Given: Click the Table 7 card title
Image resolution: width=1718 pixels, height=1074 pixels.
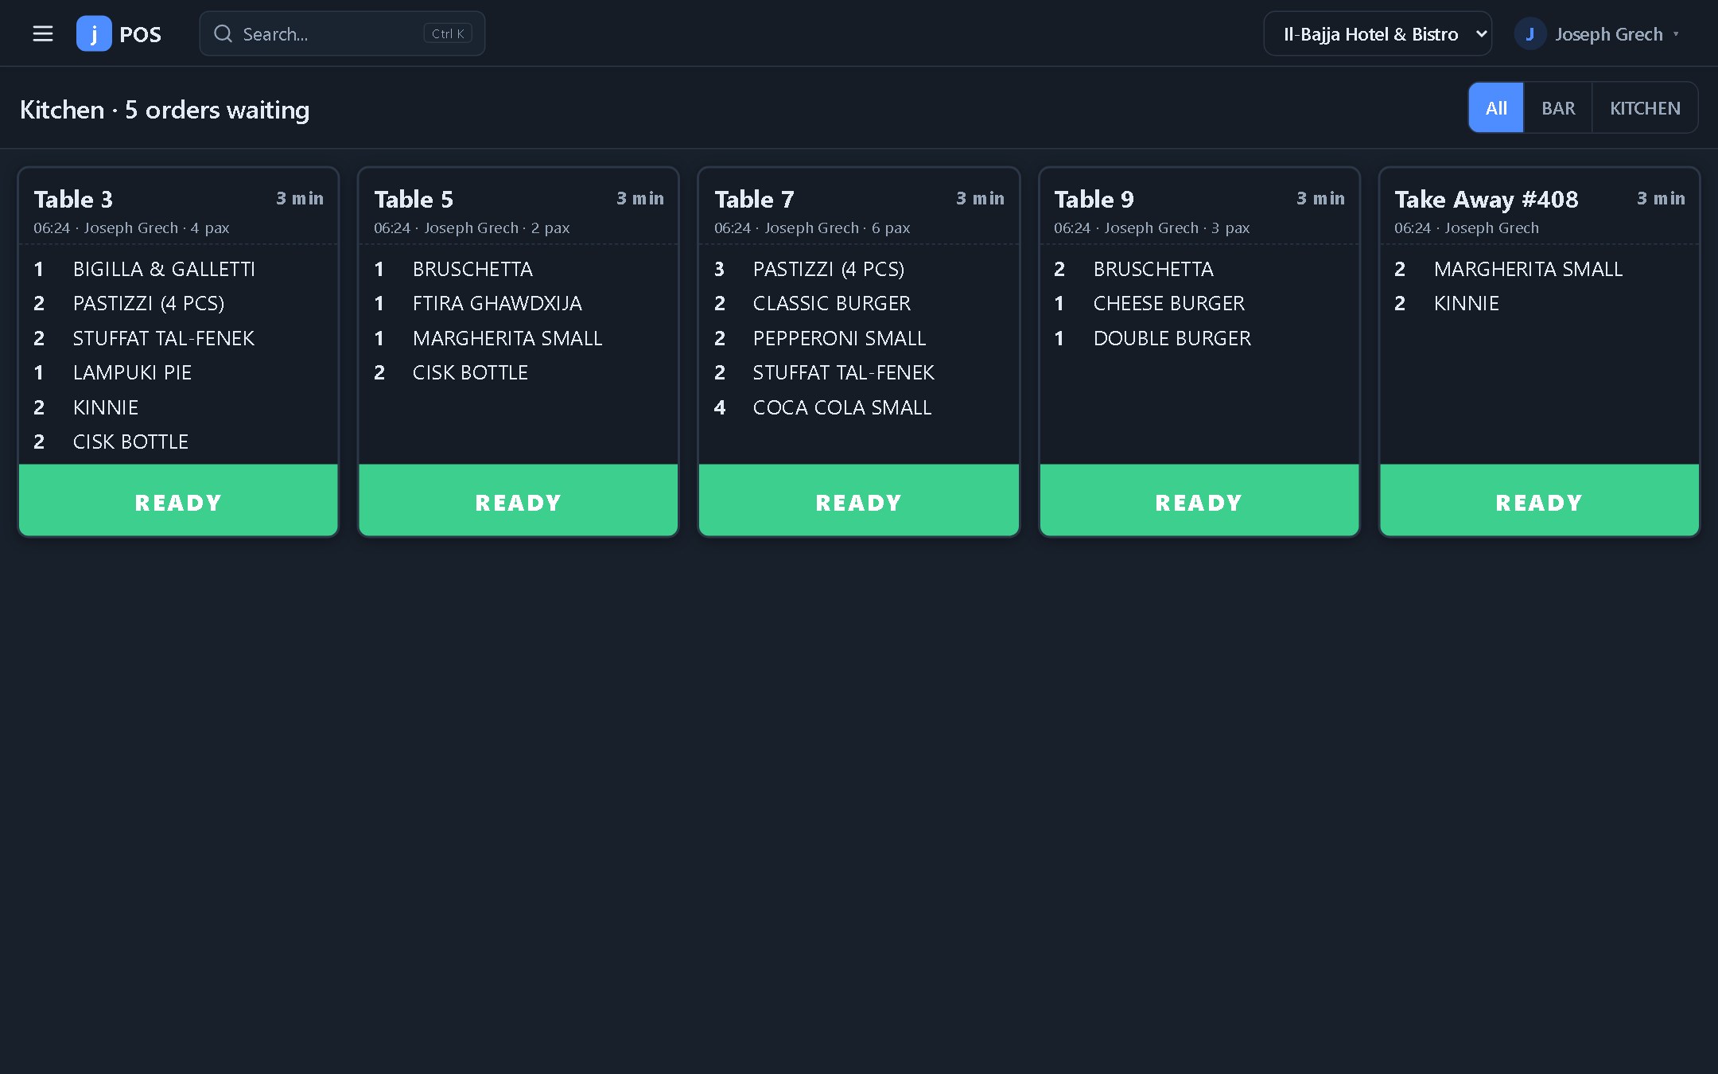Looking at the screenshot, I should pyautogui.click(x=754, y=199).
